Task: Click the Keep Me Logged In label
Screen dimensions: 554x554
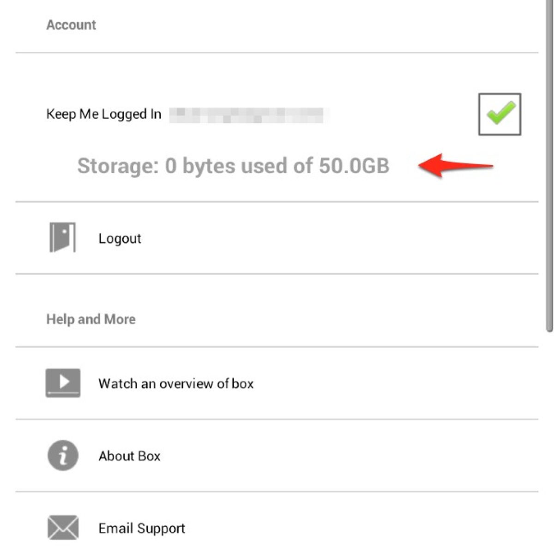Action: [x=103, y=114]
